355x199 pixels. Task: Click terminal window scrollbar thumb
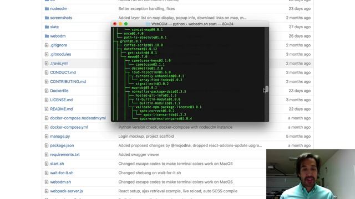pyautogui.click(x=267, y=89)
